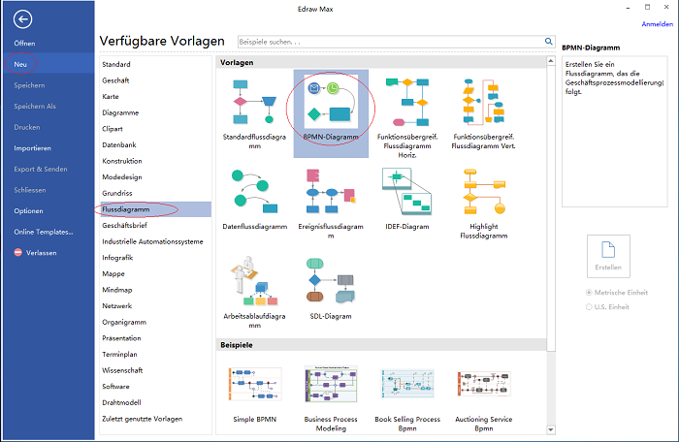
Task: Select the BPMN-Diagramm template icon
Action: pyautogui.click(x=331, y=102)
